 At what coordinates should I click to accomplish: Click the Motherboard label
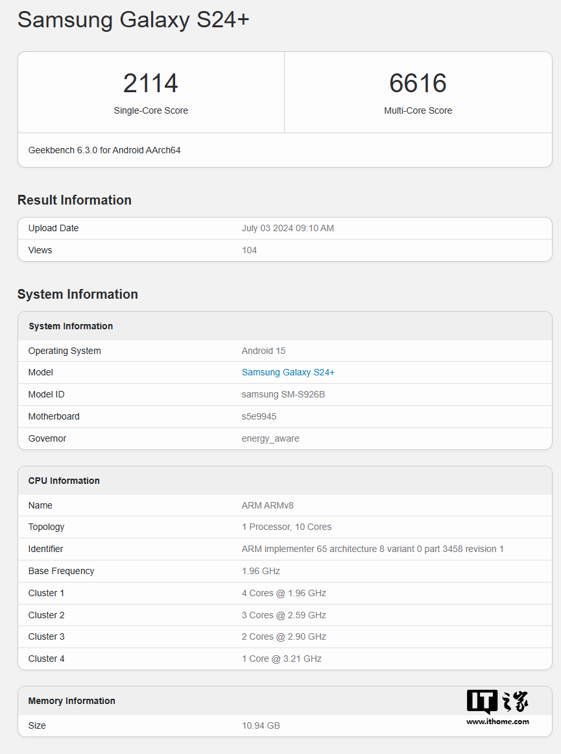(54, 416)
